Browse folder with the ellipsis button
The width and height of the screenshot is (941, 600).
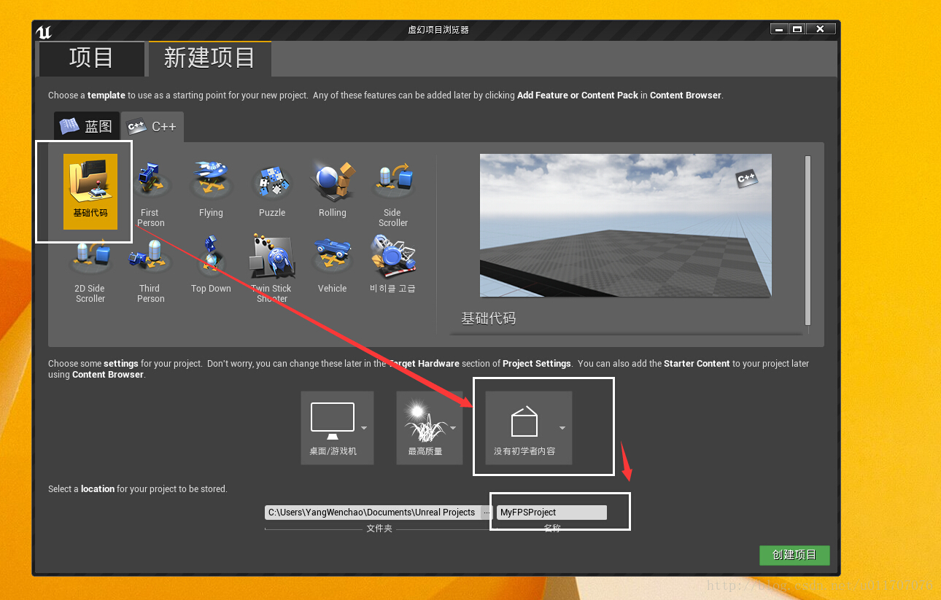pyautogui.click(x=487, y=513)
